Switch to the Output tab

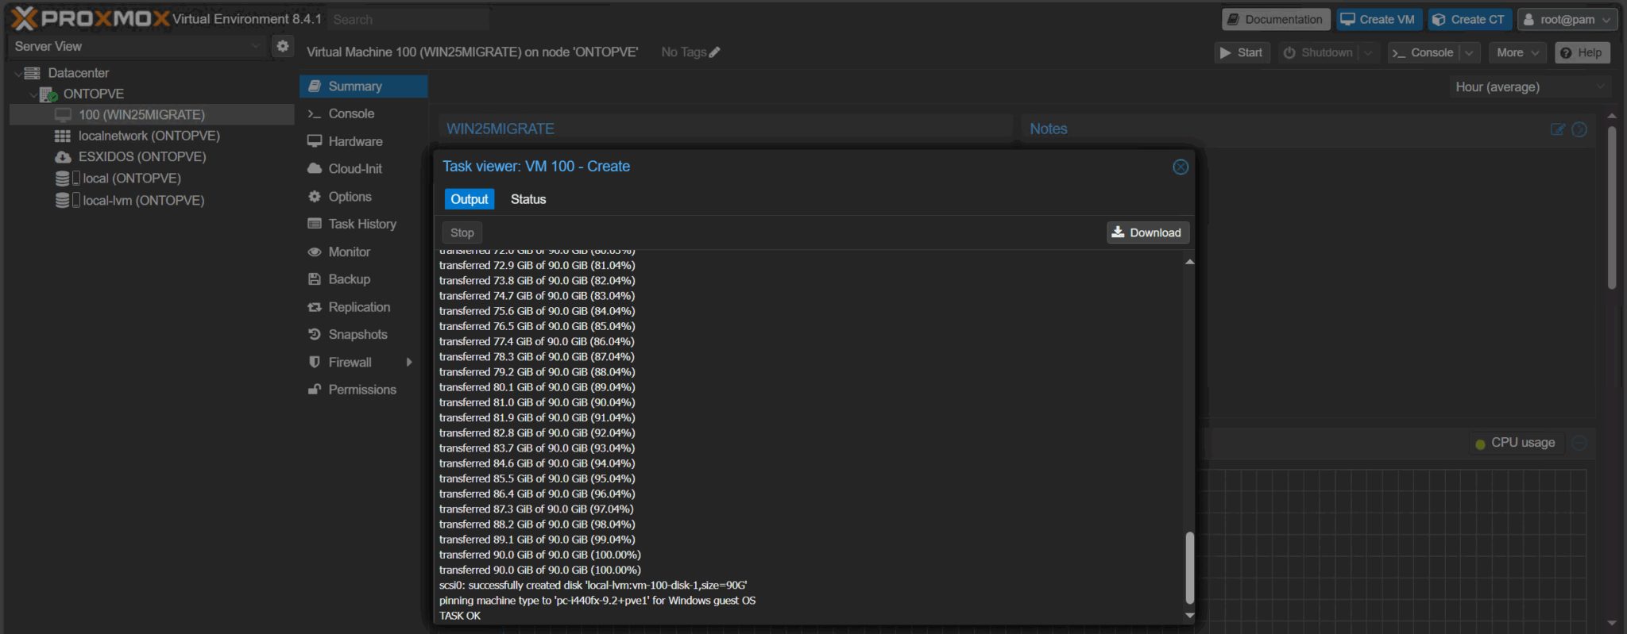coord(469,199)
